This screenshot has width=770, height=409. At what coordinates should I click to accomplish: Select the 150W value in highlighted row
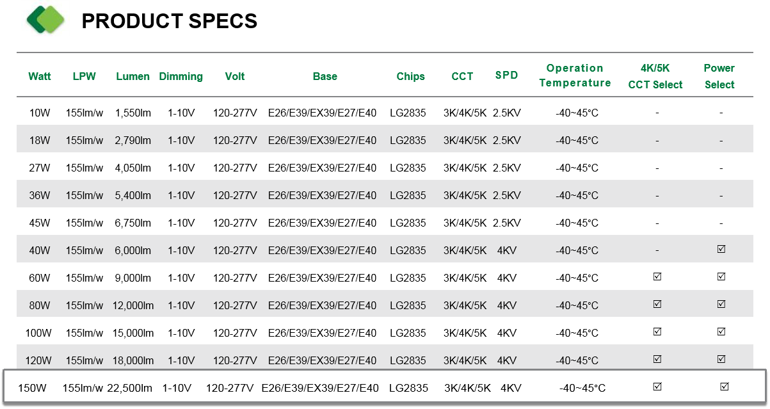click(33, 388)
